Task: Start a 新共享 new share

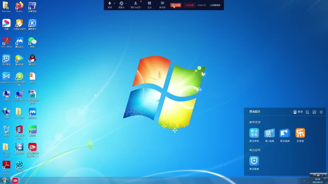Action: tap(162, 5)
